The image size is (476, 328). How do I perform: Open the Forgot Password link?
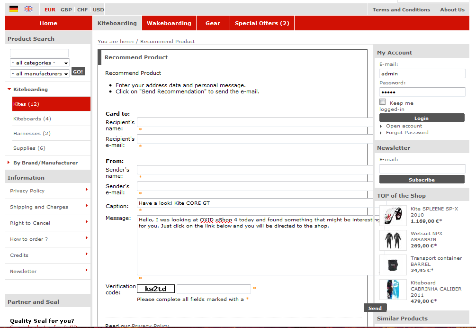pyautogui.click(x=407, y=133)
